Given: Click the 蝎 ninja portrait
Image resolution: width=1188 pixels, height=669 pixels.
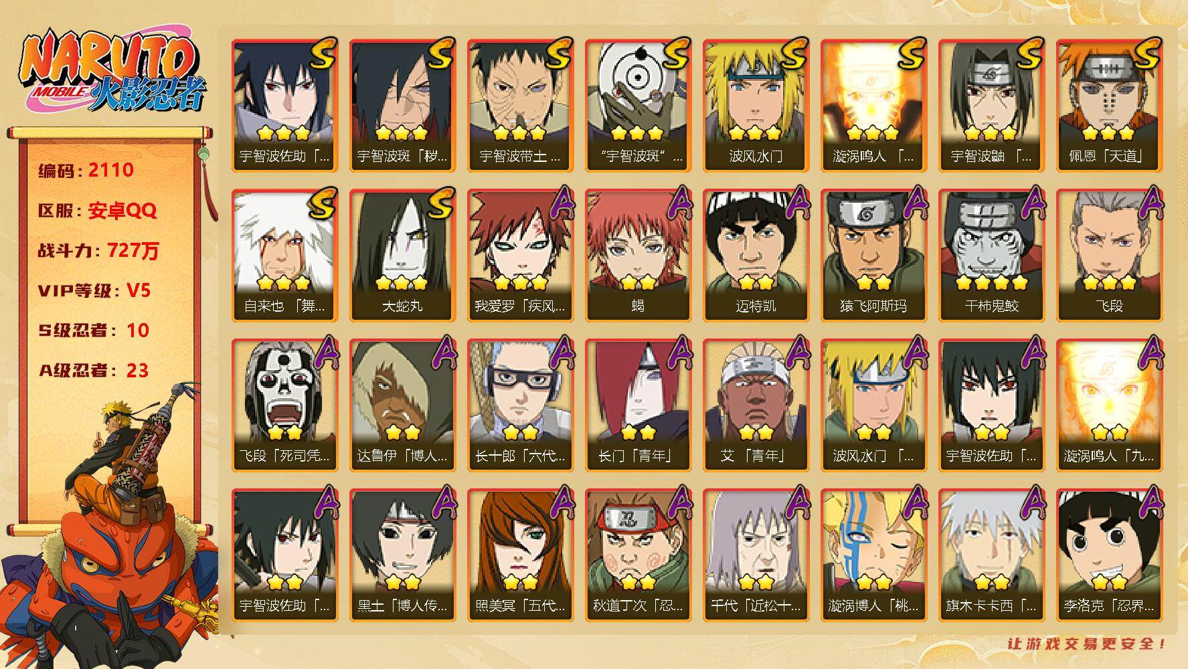Looking at the screenshot, I should point(639,256).
